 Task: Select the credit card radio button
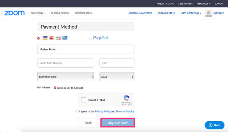[39, 38]
